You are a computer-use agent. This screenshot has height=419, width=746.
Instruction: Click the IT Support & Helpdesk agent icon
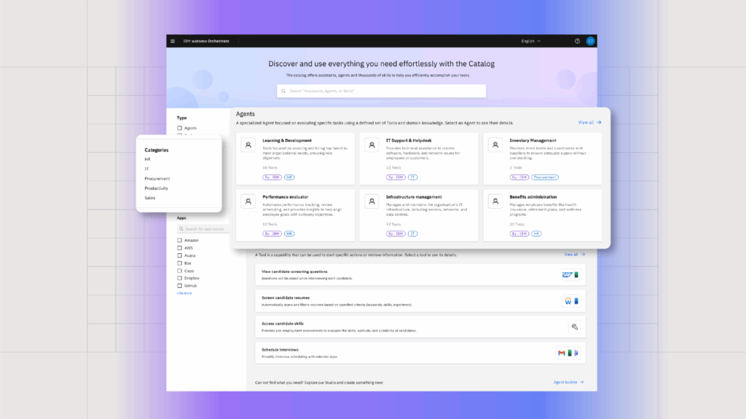point(372,145)
